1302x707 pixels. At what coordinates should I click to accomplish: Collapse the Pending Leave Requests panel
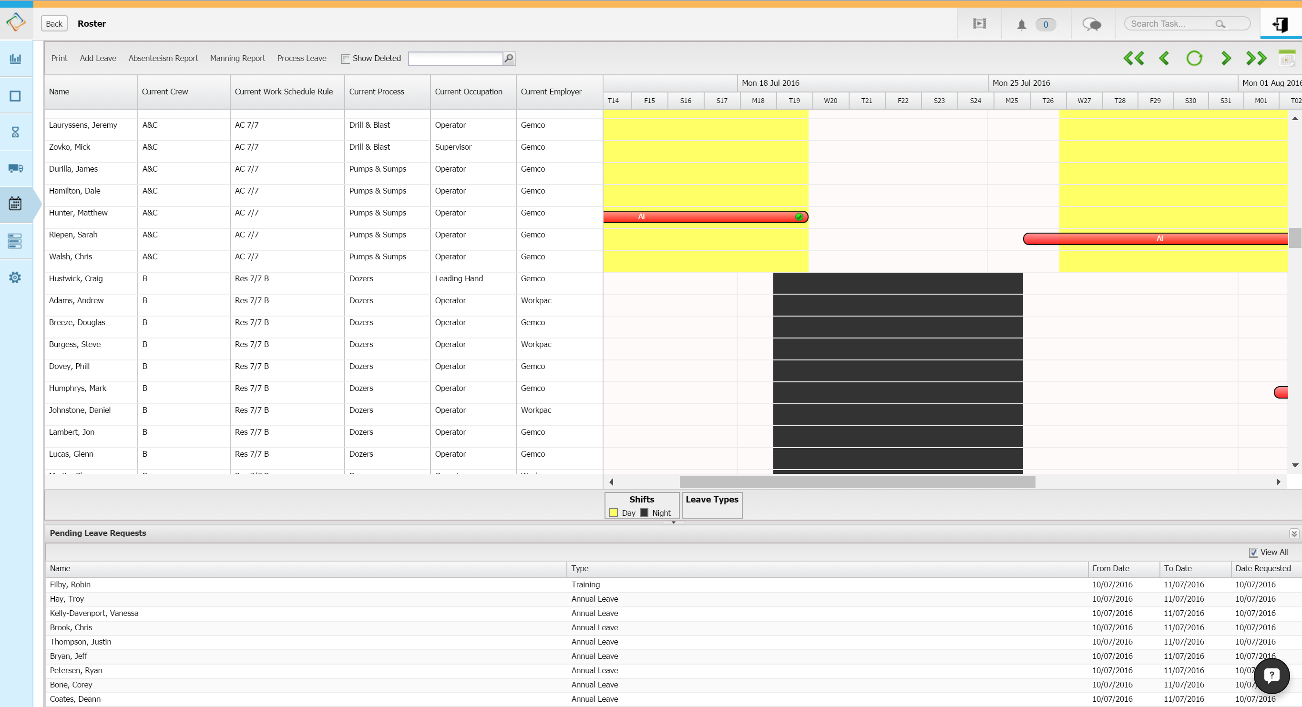(x=1294, y=533)
